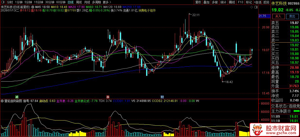Open the 画线 drawing tools
This screenshot has height=137, width=300.
tap(232, 2)
